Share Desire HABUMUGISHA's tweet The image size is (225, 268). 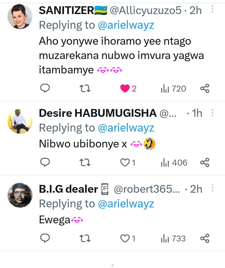pos(205,162)
